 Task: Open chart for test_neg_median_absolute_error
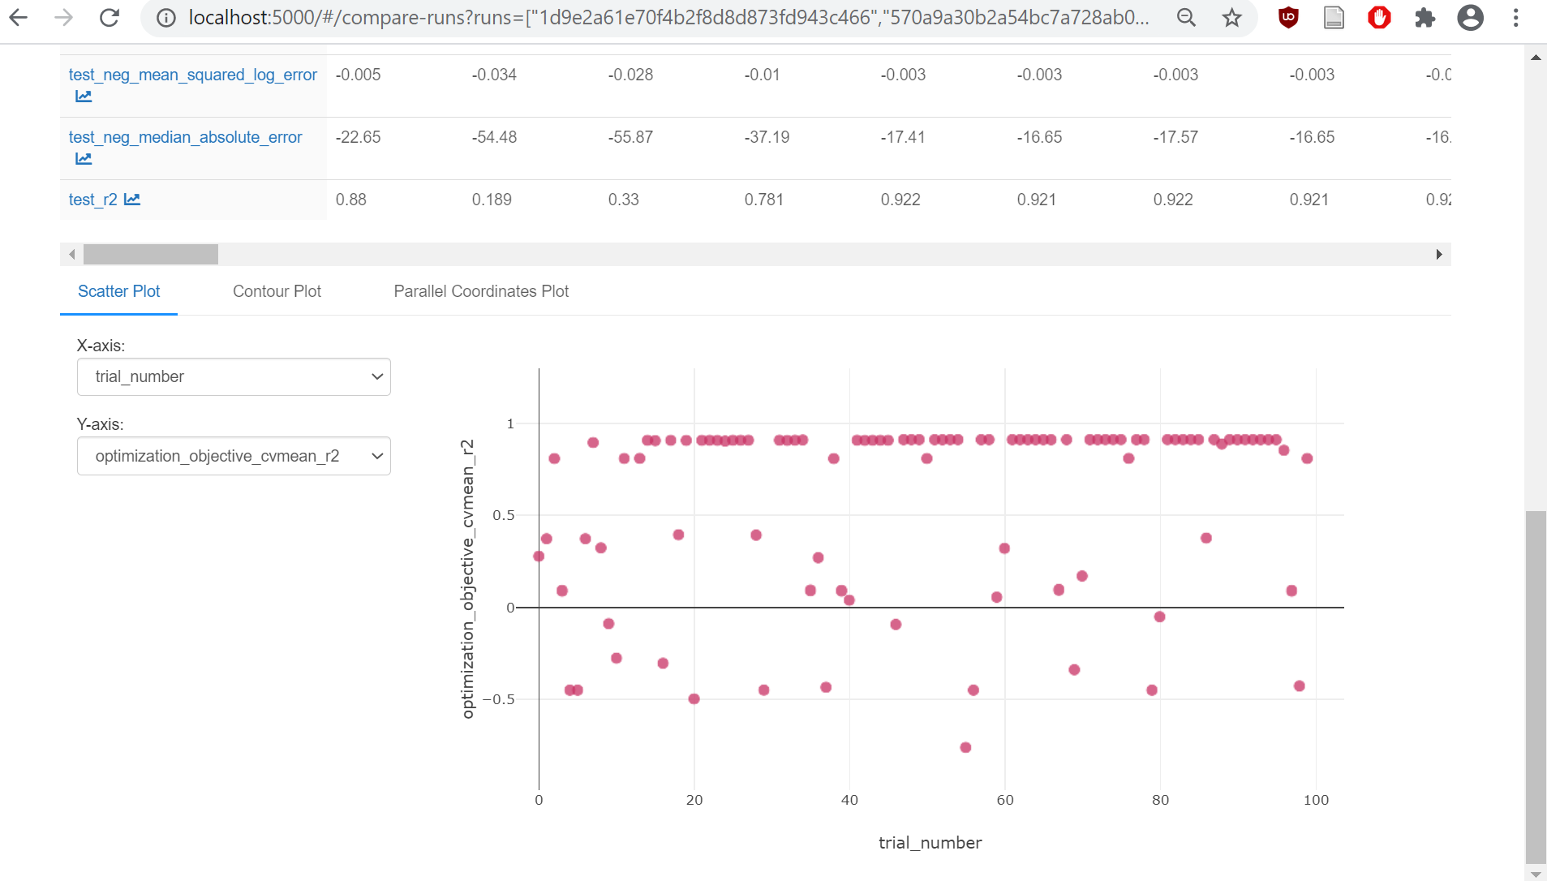pos(84,159)
